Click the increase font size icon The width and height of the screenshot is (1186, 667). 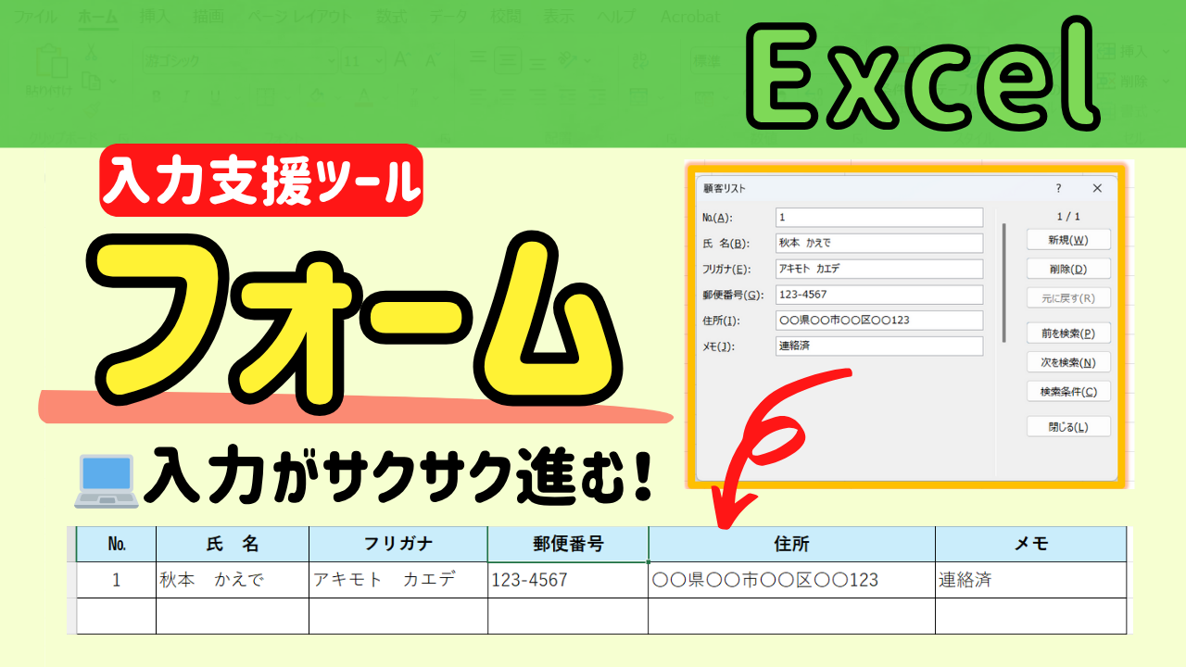(401, 61)
